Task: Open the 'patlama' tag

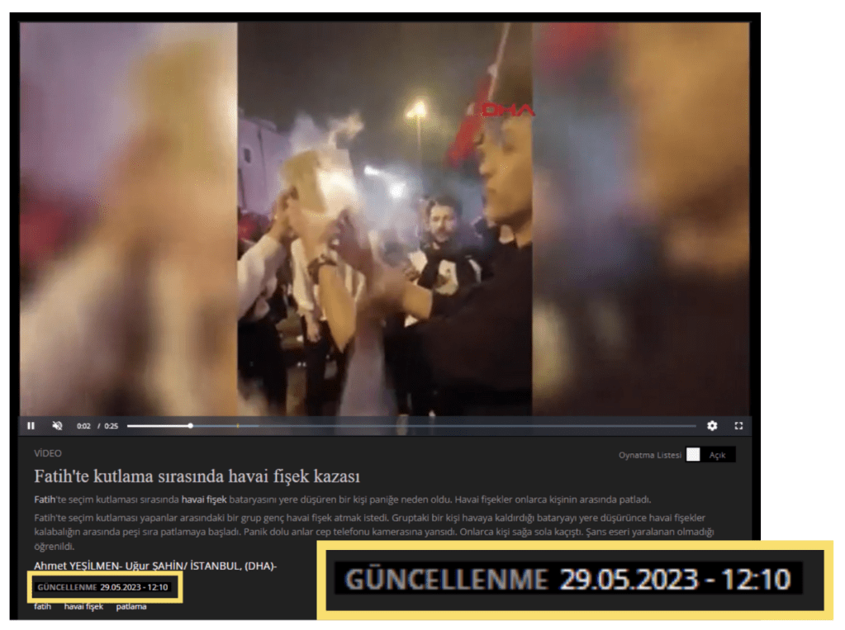Action: point(131,607)
